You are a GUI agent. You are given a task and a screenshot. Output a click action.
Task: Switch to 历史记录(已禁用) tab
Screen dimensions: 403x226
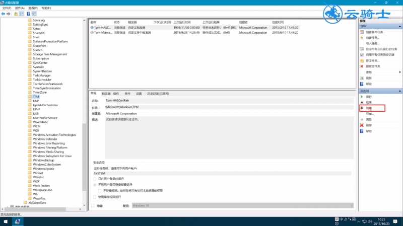(x=158, y=94)
